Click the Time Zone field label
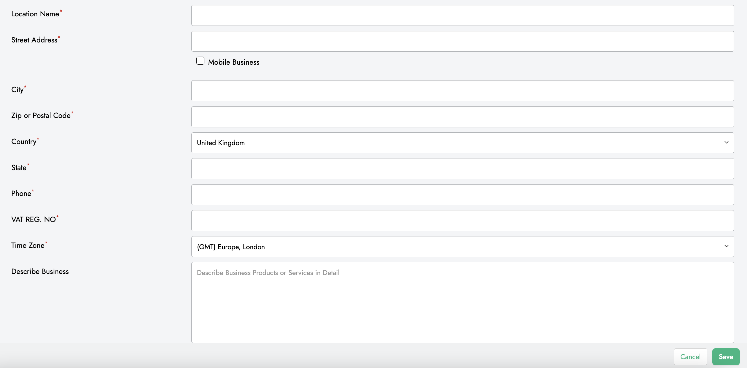This screenshot has height=368, width=747. pyautogui.click(x=28, y=245)
